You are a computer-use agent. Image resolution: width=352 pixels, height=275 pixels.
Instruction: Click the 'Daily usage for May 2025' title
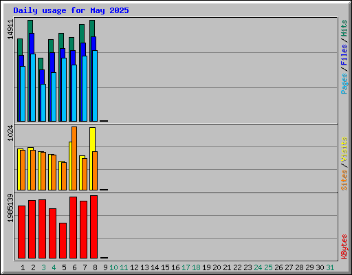[71, 10]
